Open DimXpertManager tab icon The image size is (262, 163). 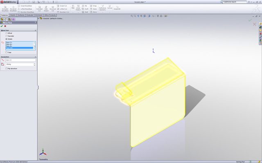click(x=14, y=19)
